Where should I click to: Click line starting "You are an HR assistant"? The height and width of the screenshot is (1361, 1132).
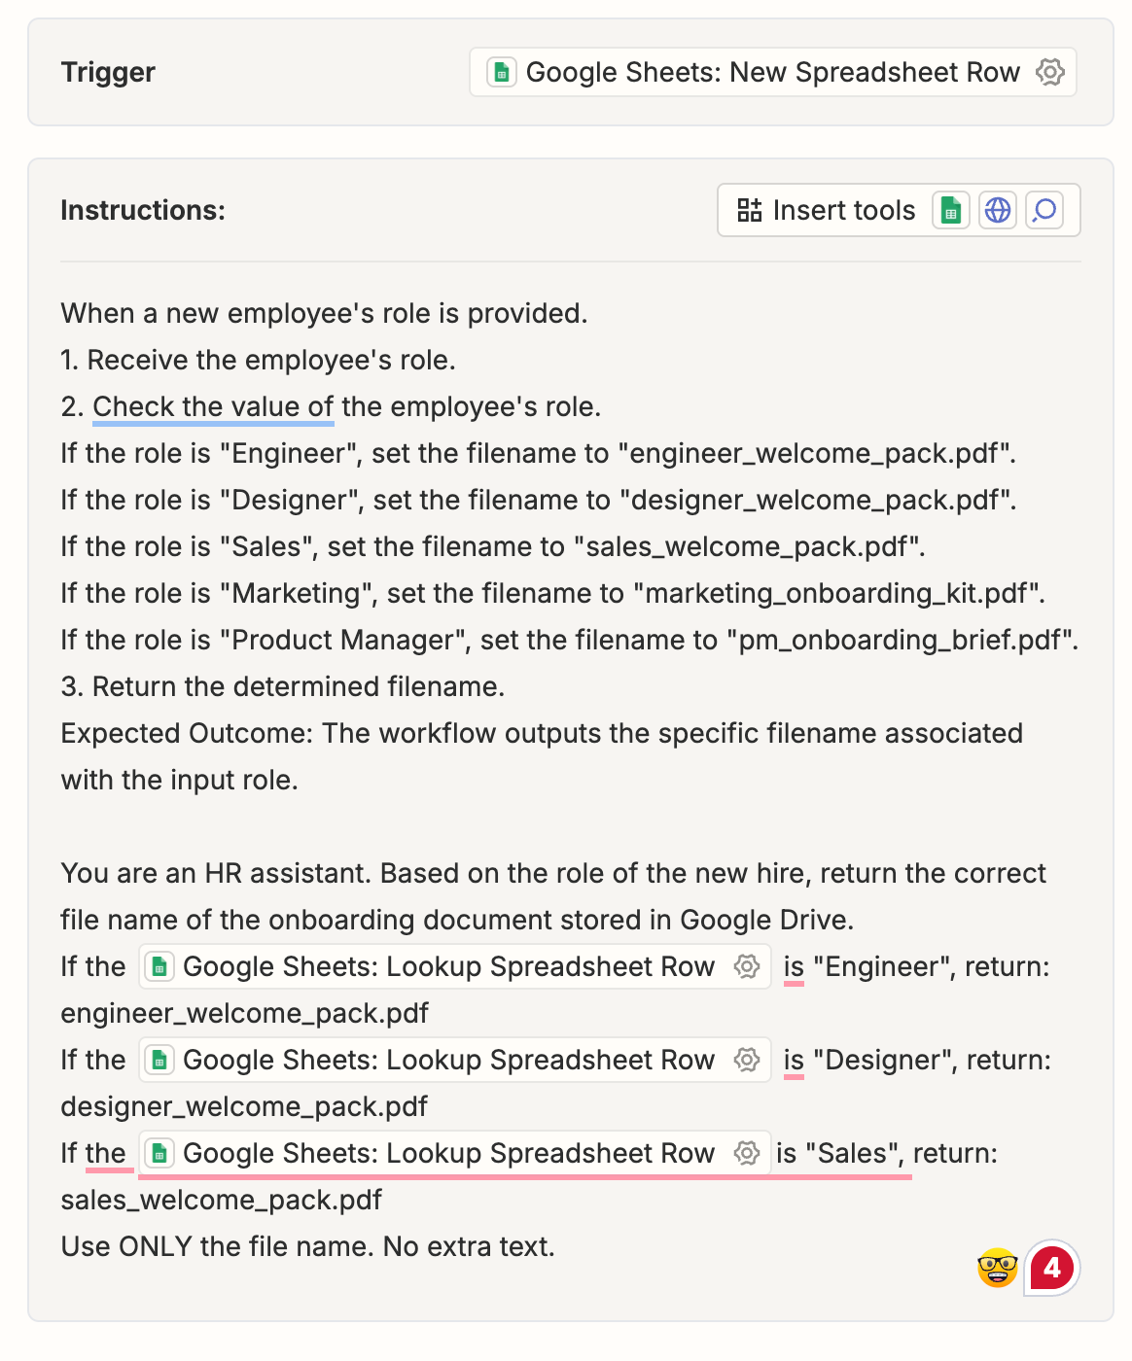pyautogui.click(x=553, y=873)
